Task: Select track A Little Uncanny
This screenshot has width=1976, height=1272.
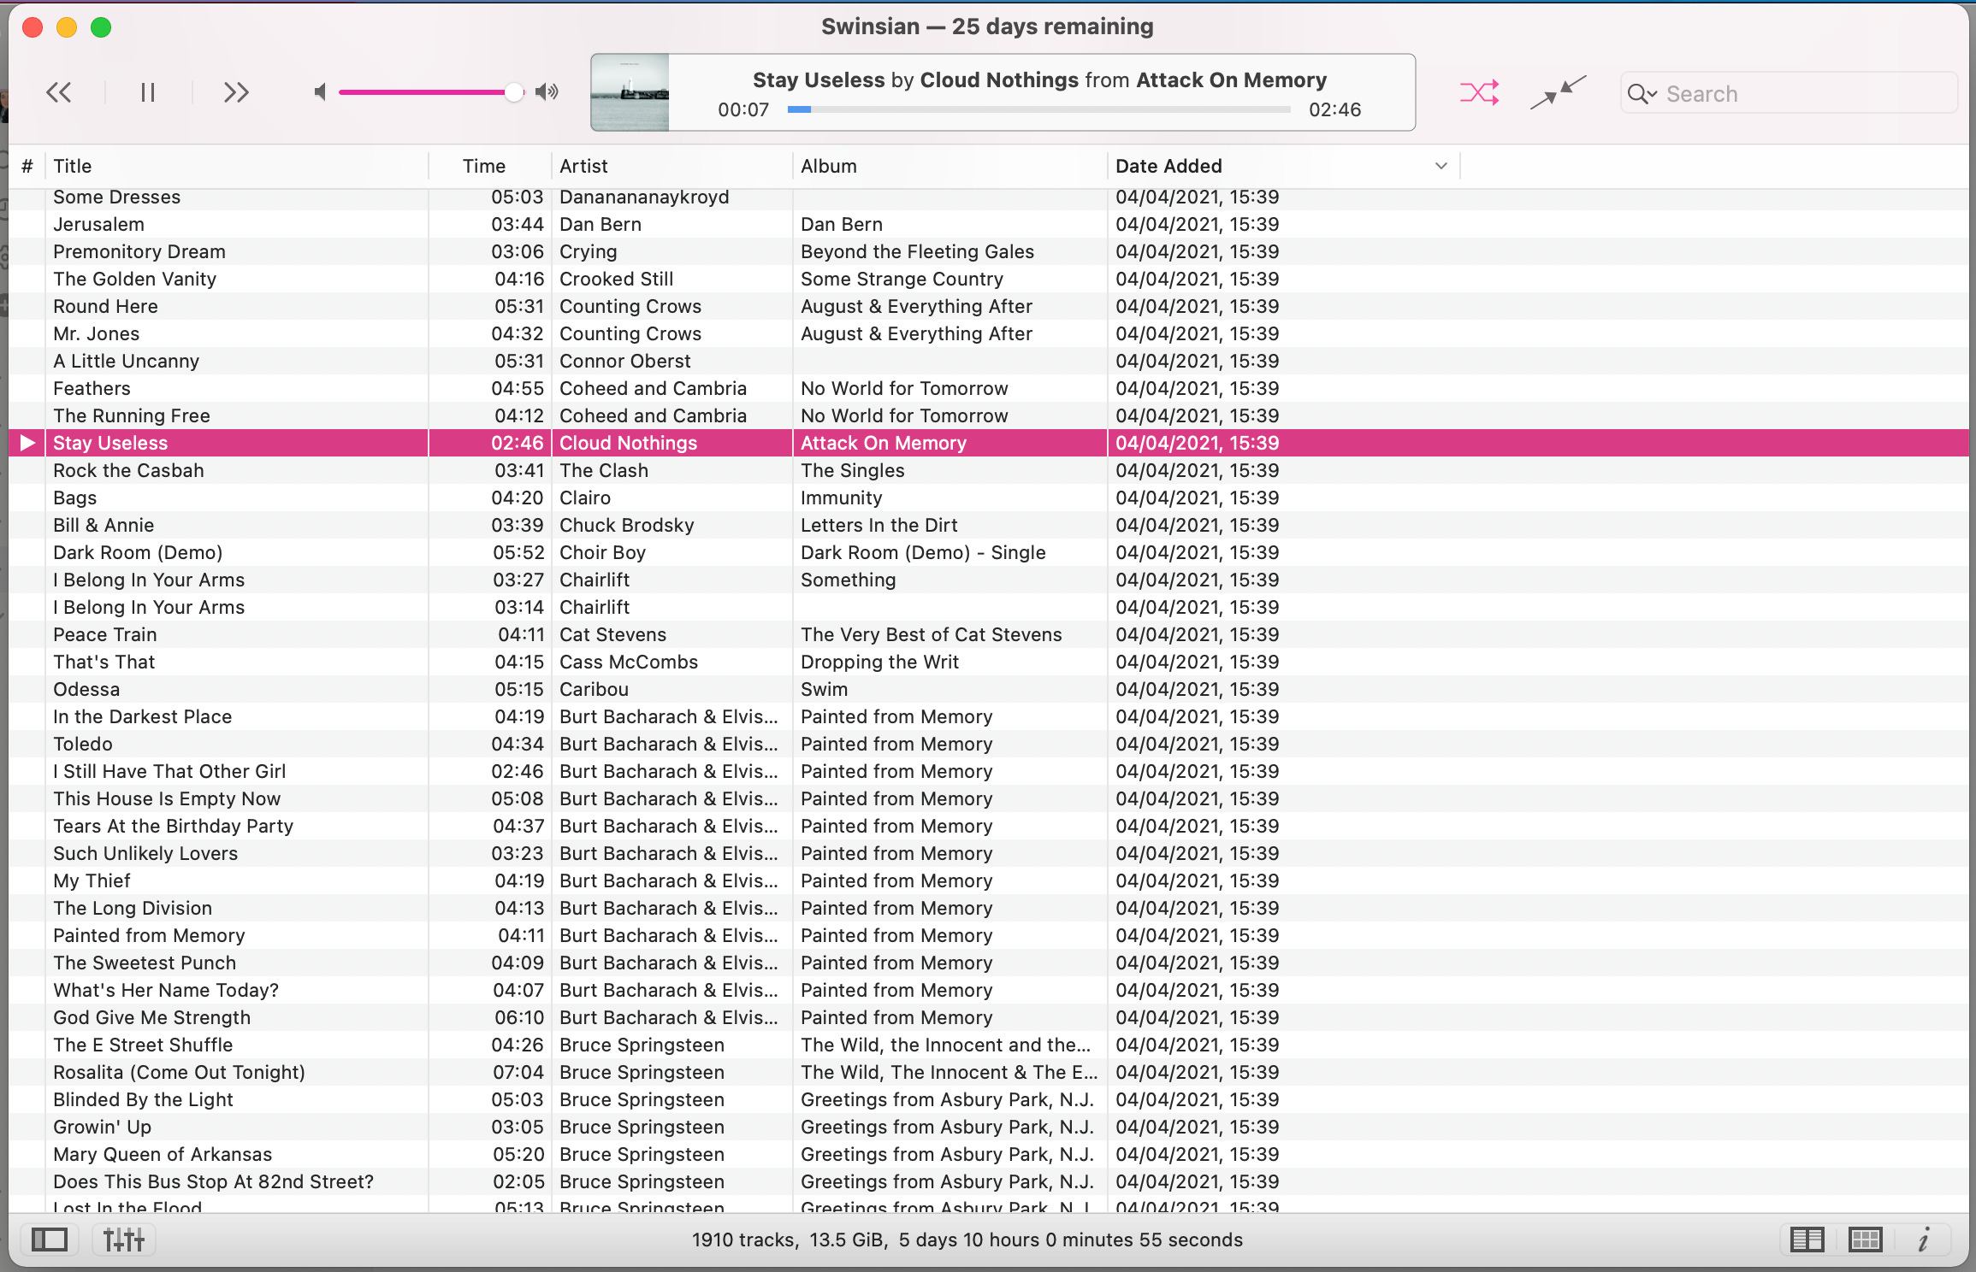Action: (x=989, y=361)
